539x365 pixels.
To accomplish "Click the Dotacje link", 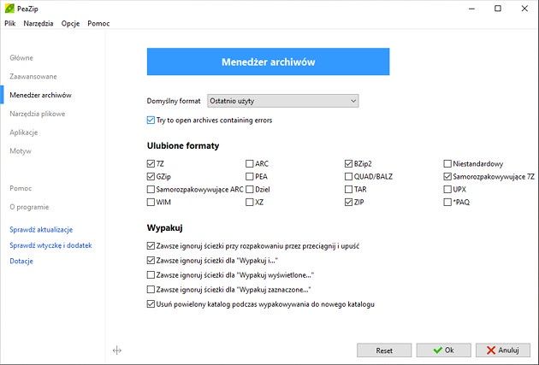I will [21, 261].
